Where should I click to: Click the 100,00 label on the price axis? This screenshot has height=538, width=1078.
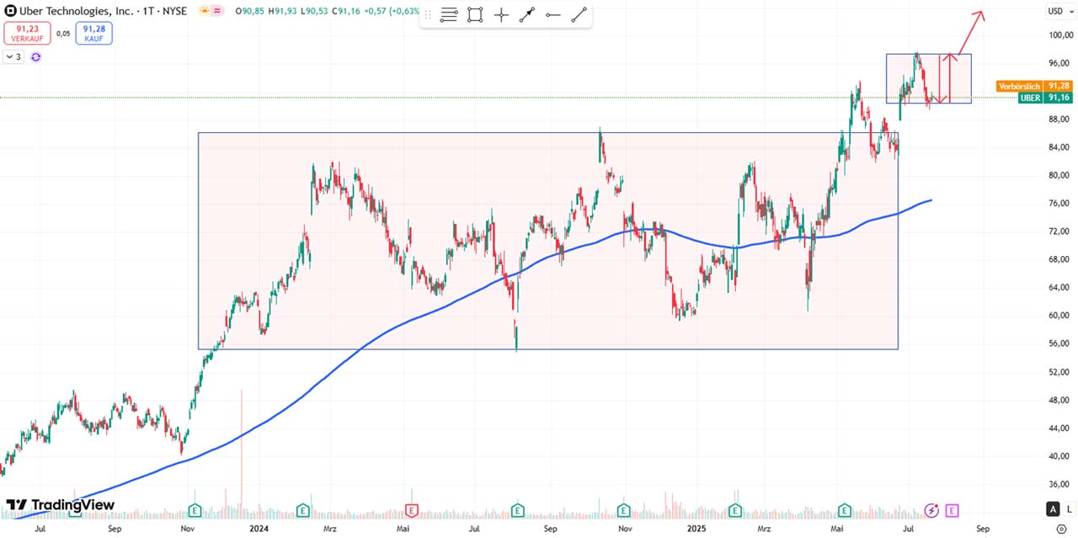coord(1059,35)
